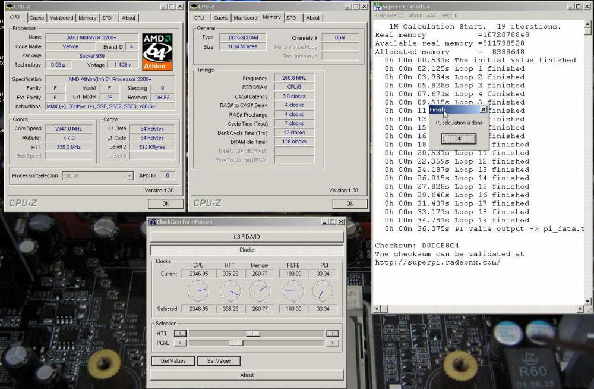This screenshot has height=389, width=594.
Task: Click FSB:DRAM value CPU/9
Action: coord(294,87)
